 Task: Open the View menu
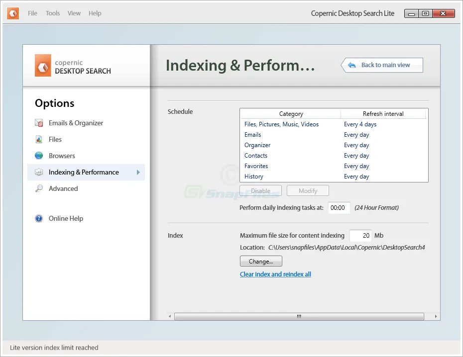coord(74,13)
